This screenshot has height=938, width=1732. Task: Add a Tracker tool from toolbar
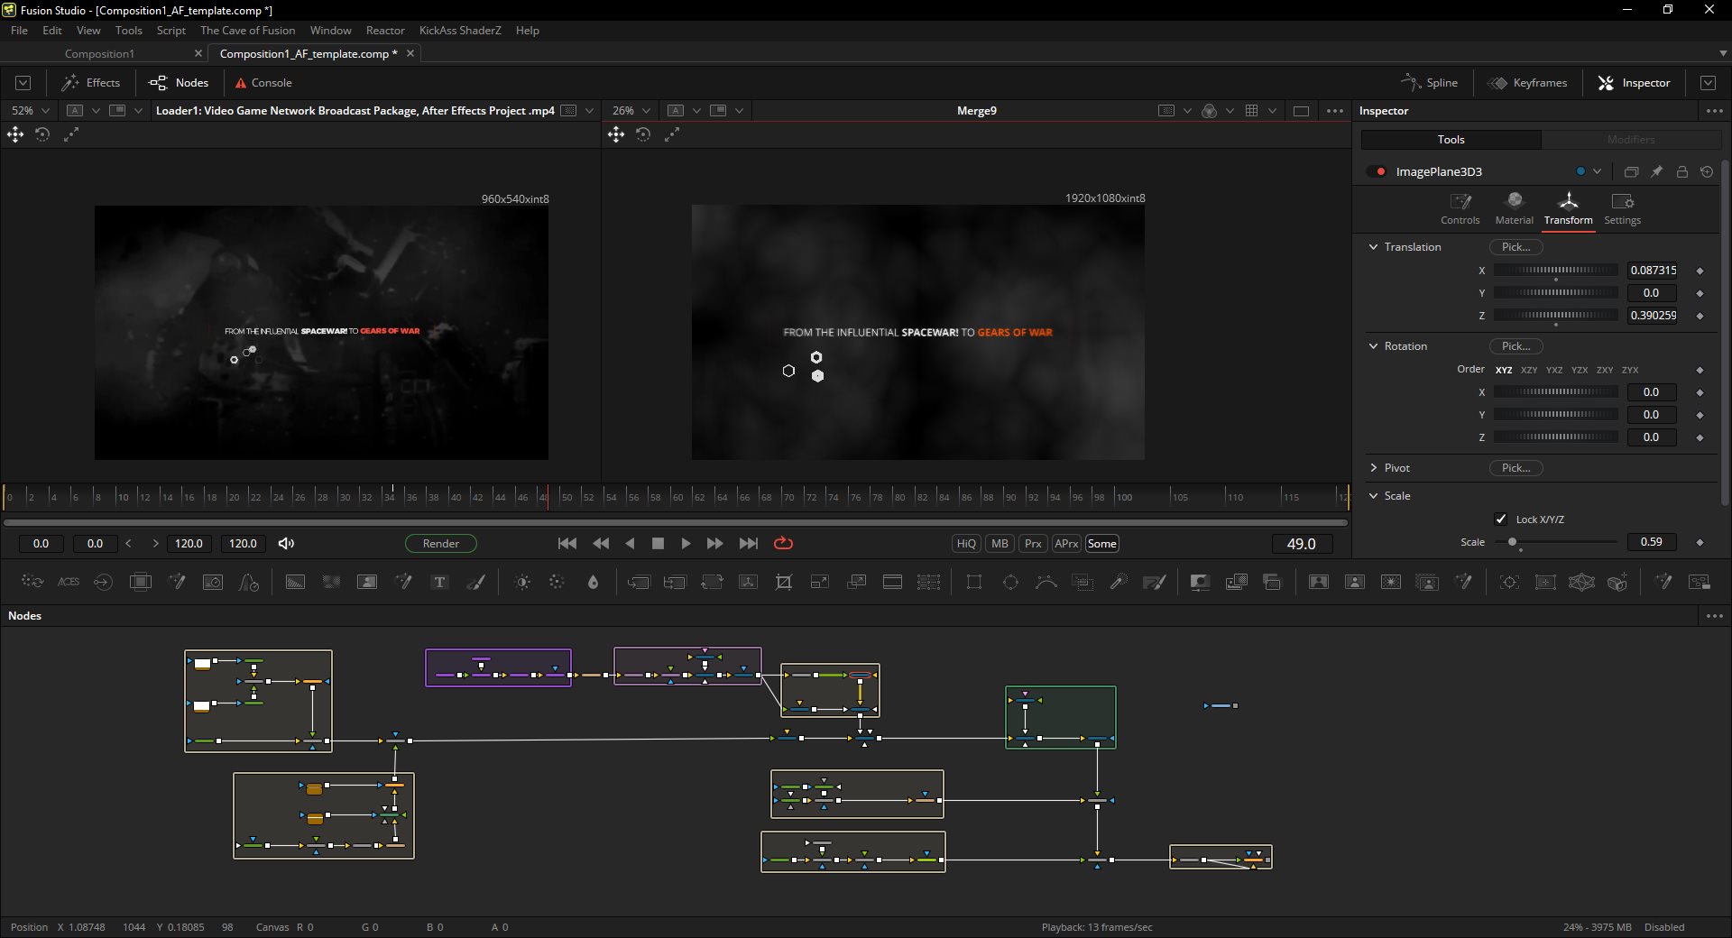[x=1509, y=582]
